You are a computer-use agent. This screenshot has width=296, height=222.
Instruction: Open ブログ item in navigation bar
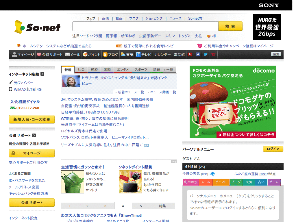110,54
